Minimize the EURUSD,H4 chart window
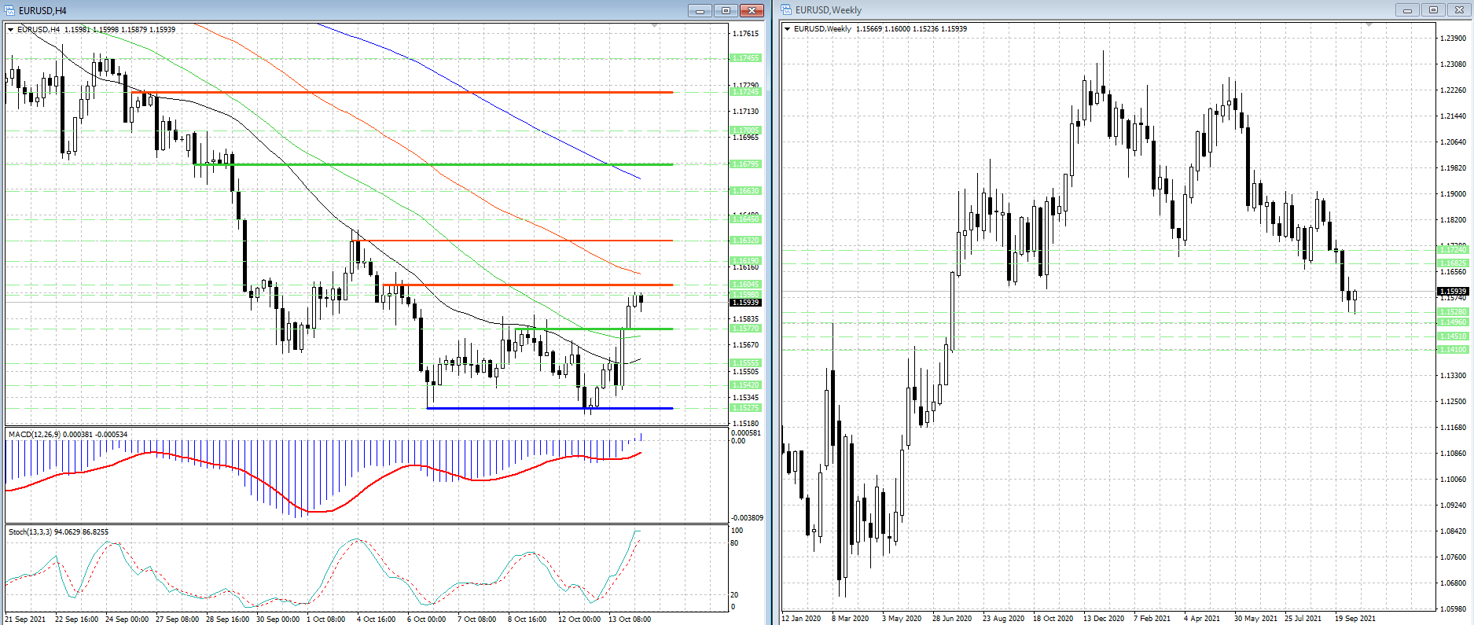Viewport: 1474px width, 625px height. pos(700,10)
